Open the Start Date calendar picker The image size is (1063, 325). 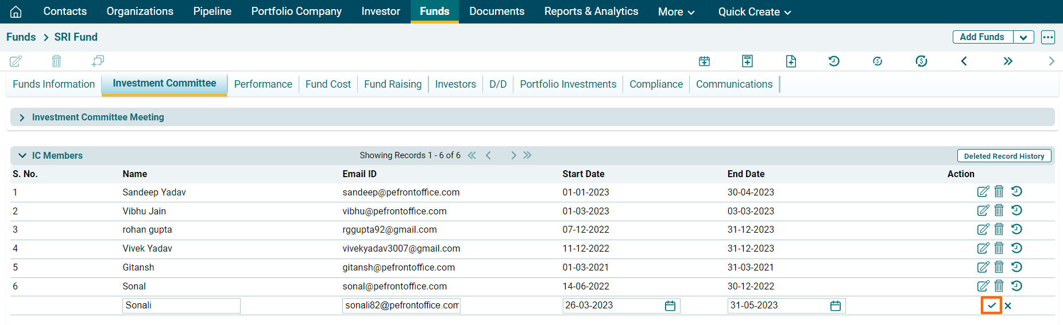[x=670, y=306]
